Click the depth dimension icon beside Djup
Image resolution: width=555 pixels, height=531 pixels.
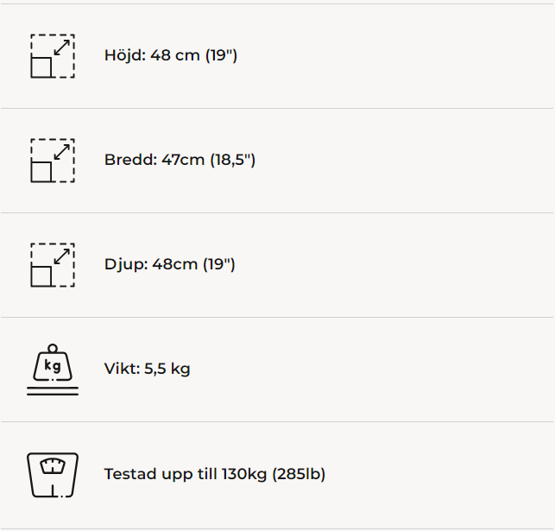click(53, 265)
